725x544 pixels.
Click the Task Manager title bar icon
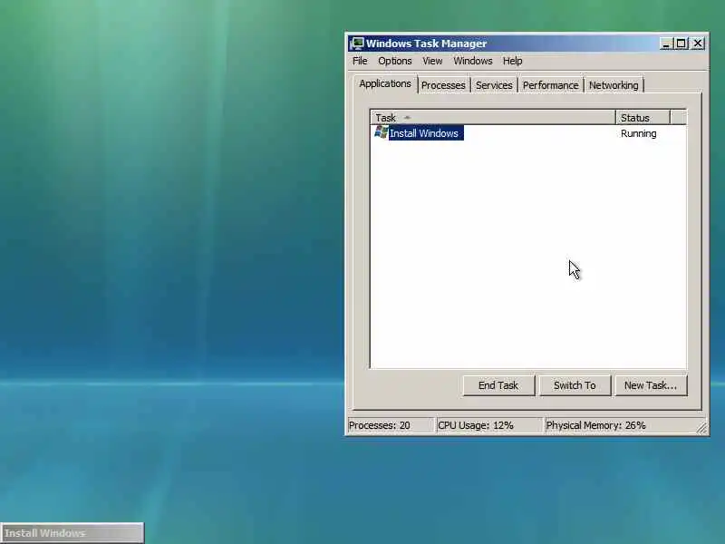point(357,44)
